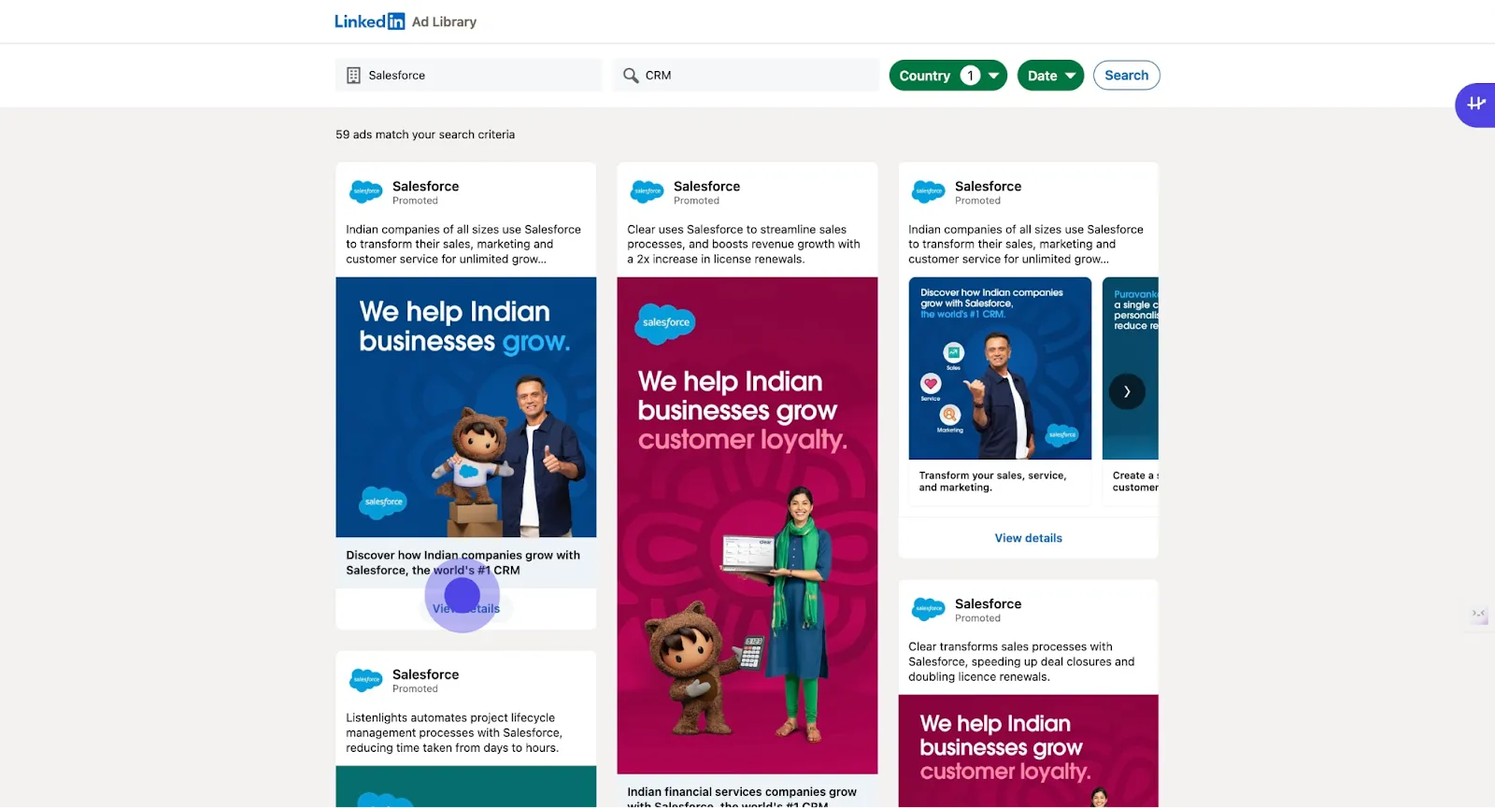Screen dimensions: 1495x808
Task: Click the Salesforce logo on the Clear uses ad
Action: [647, 191]
